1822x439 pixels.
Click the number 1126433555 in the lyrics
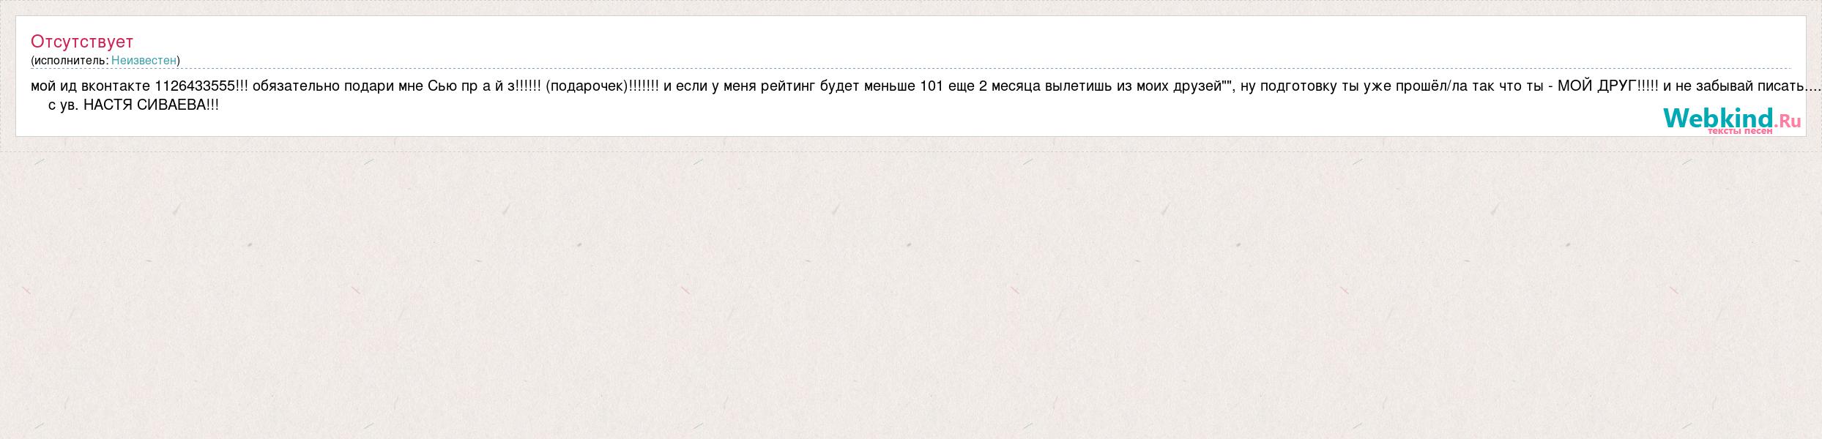[x=195, y=86]
